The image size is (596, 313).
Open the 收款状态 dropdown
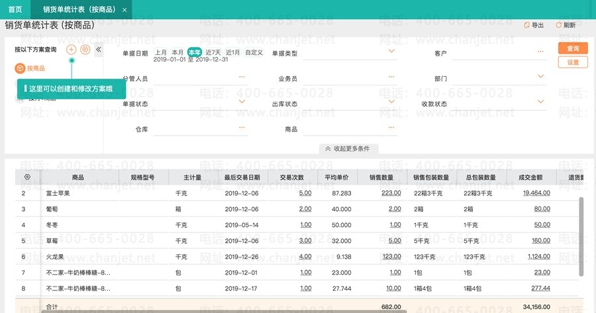pyautogui.click(x=544, y=103)
